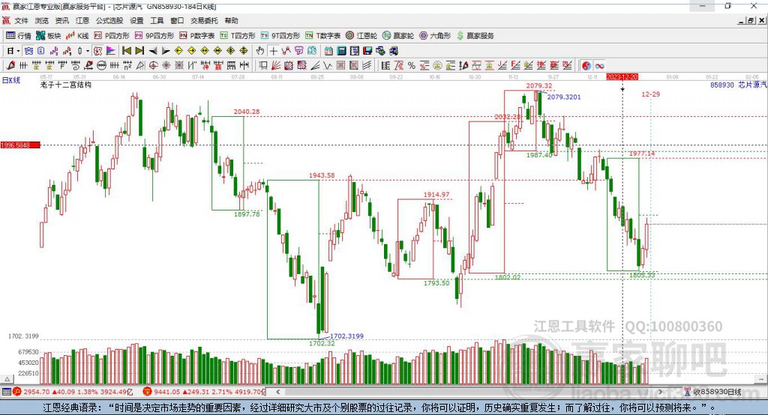768x415 pixels.
Task: Select the red fan lines tool
Action: click(x=276, y=65)
